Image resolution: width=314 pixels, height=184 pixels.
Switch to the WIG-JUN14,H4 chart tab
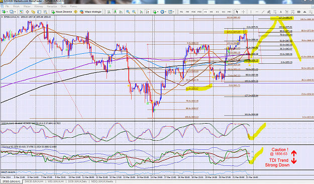[56, 181]
